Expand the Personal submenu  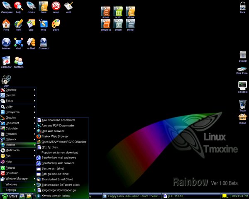click(x=18, y=134)
